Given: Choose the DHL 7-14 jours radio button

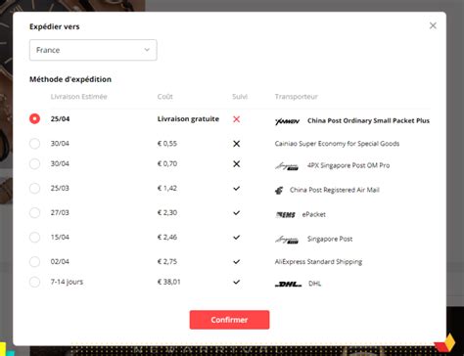Looking at the screenshot, I should coord(34,282).
